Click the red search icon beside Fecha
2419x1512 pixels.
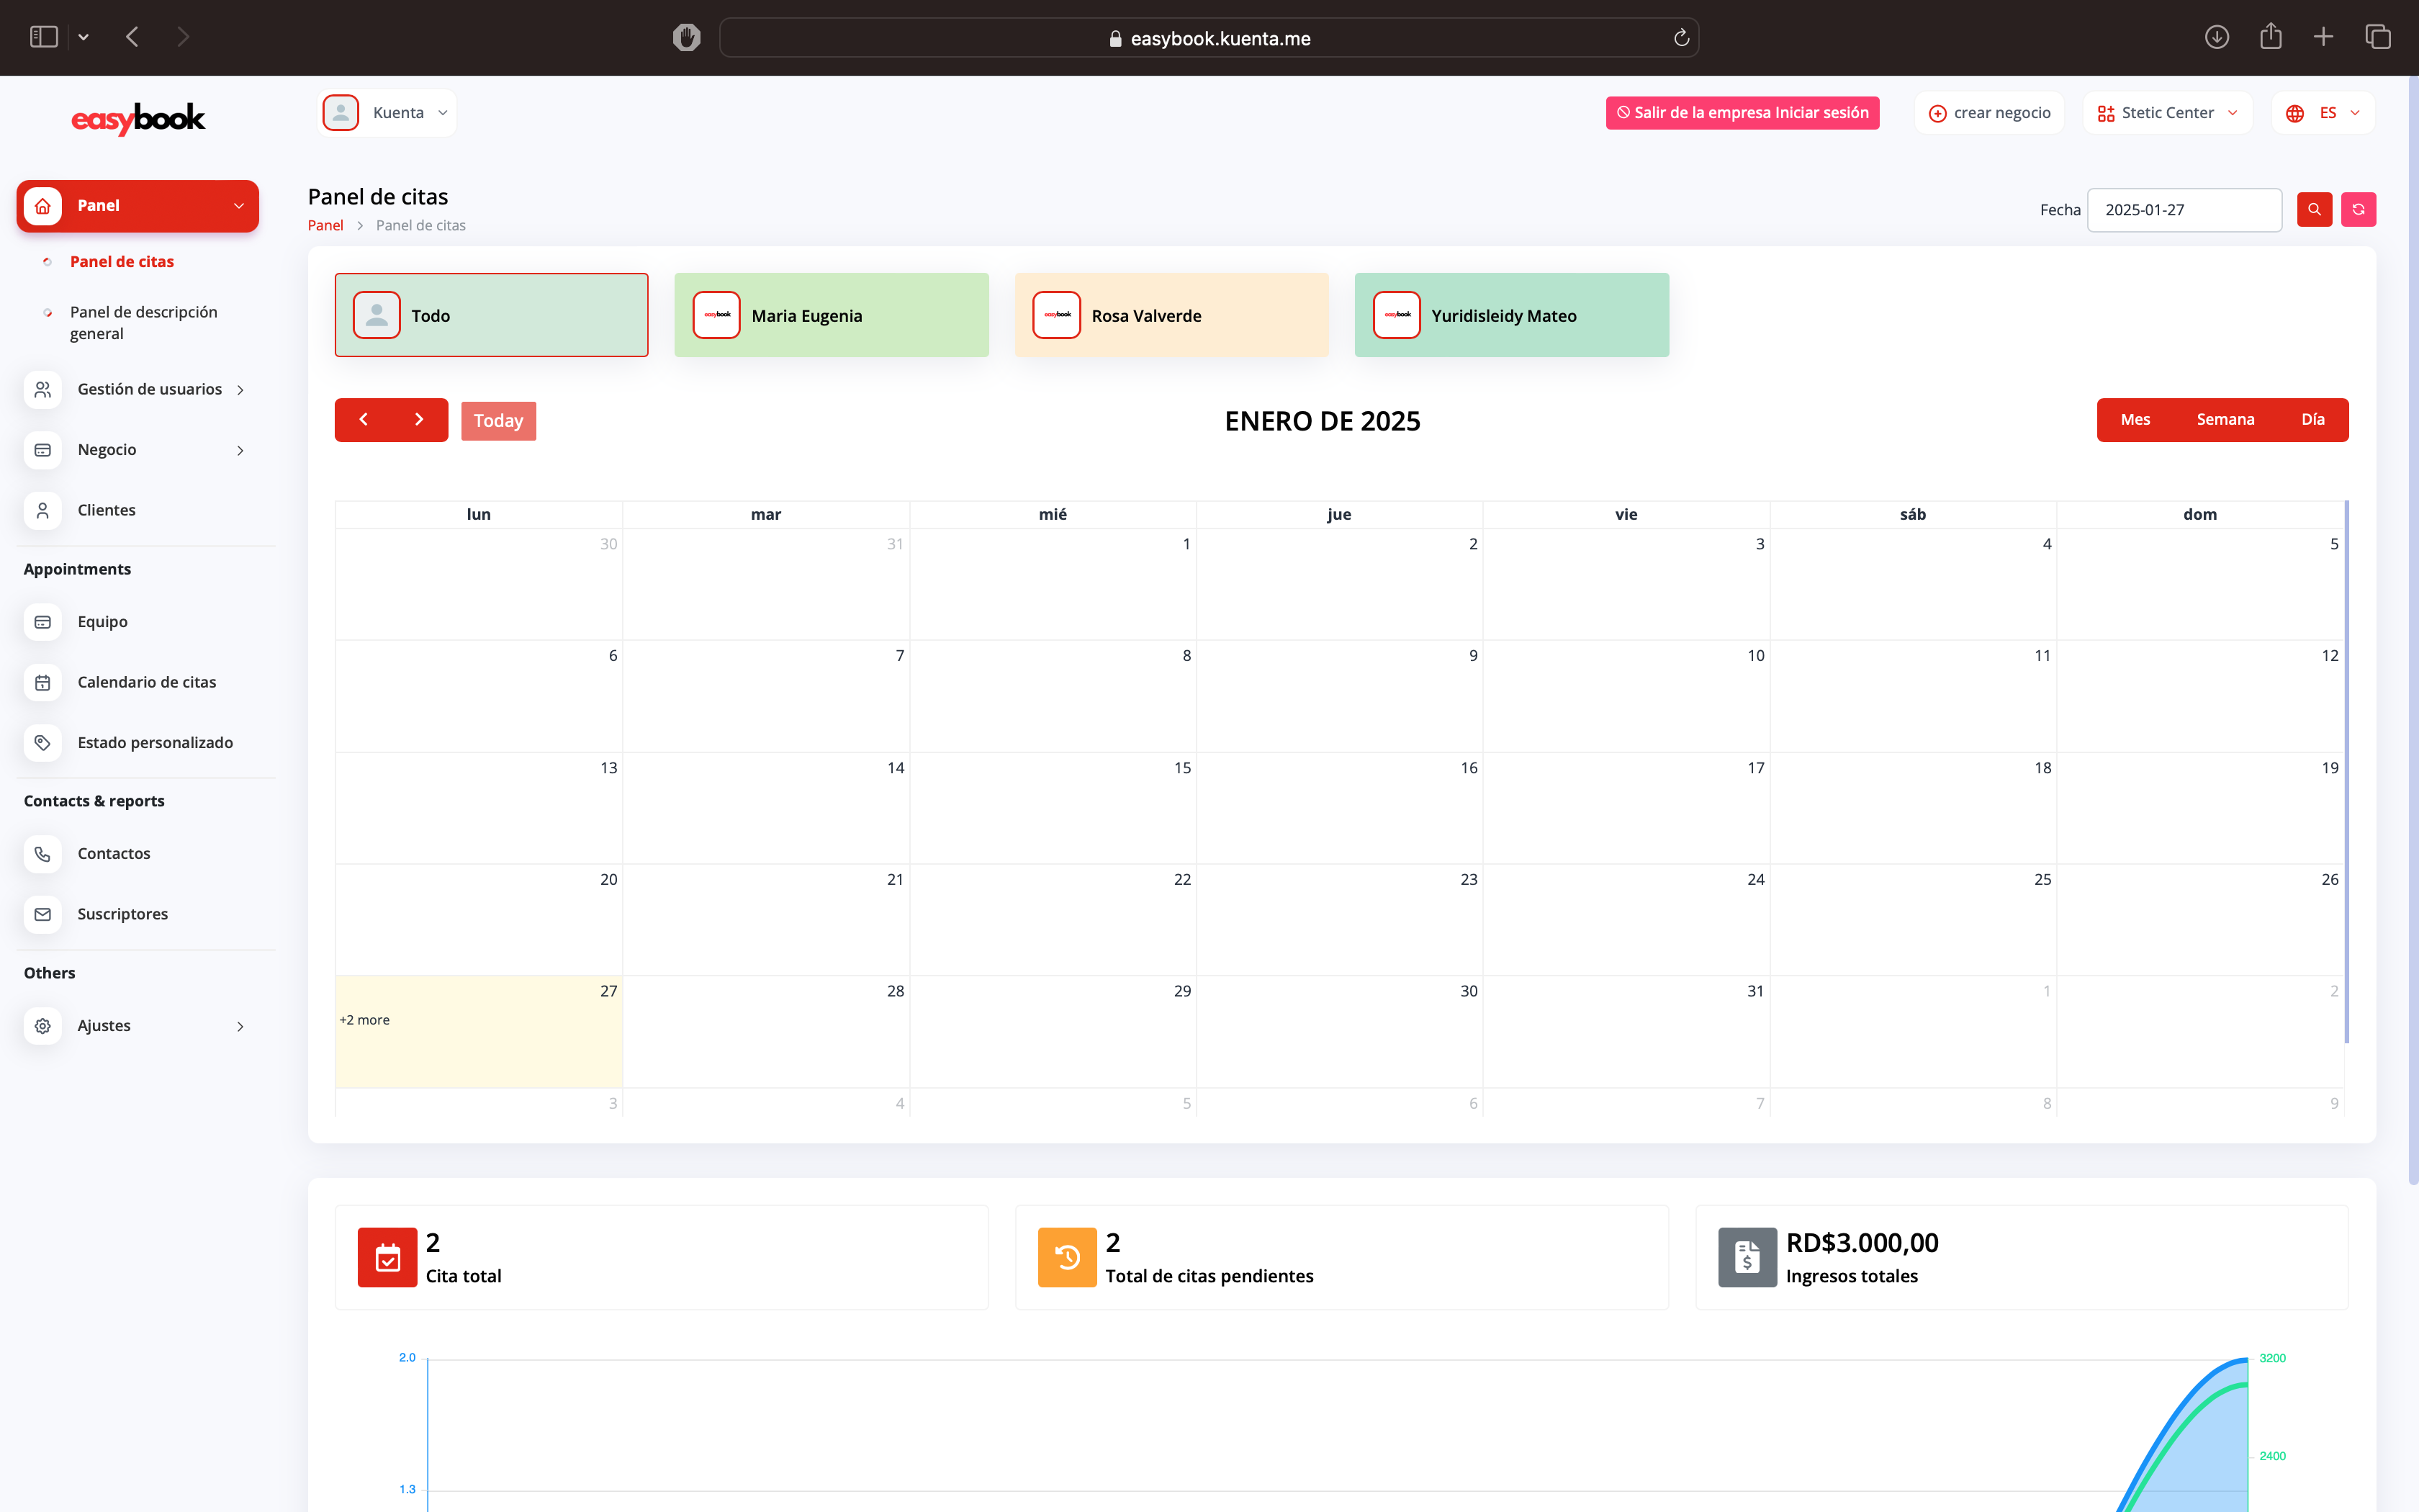coord(2314,209)
